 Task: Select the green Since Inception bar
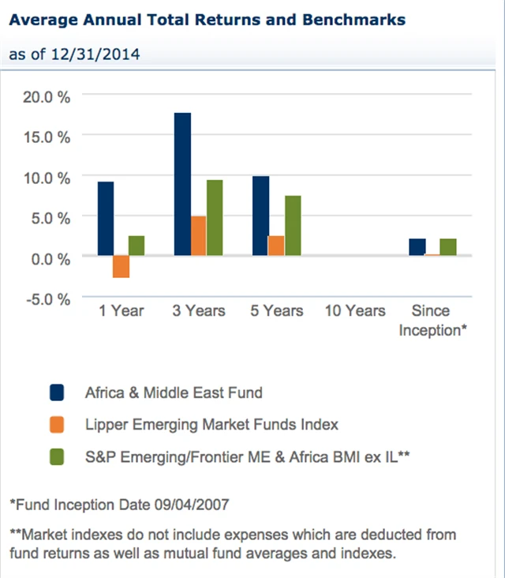tap(447, 247)
